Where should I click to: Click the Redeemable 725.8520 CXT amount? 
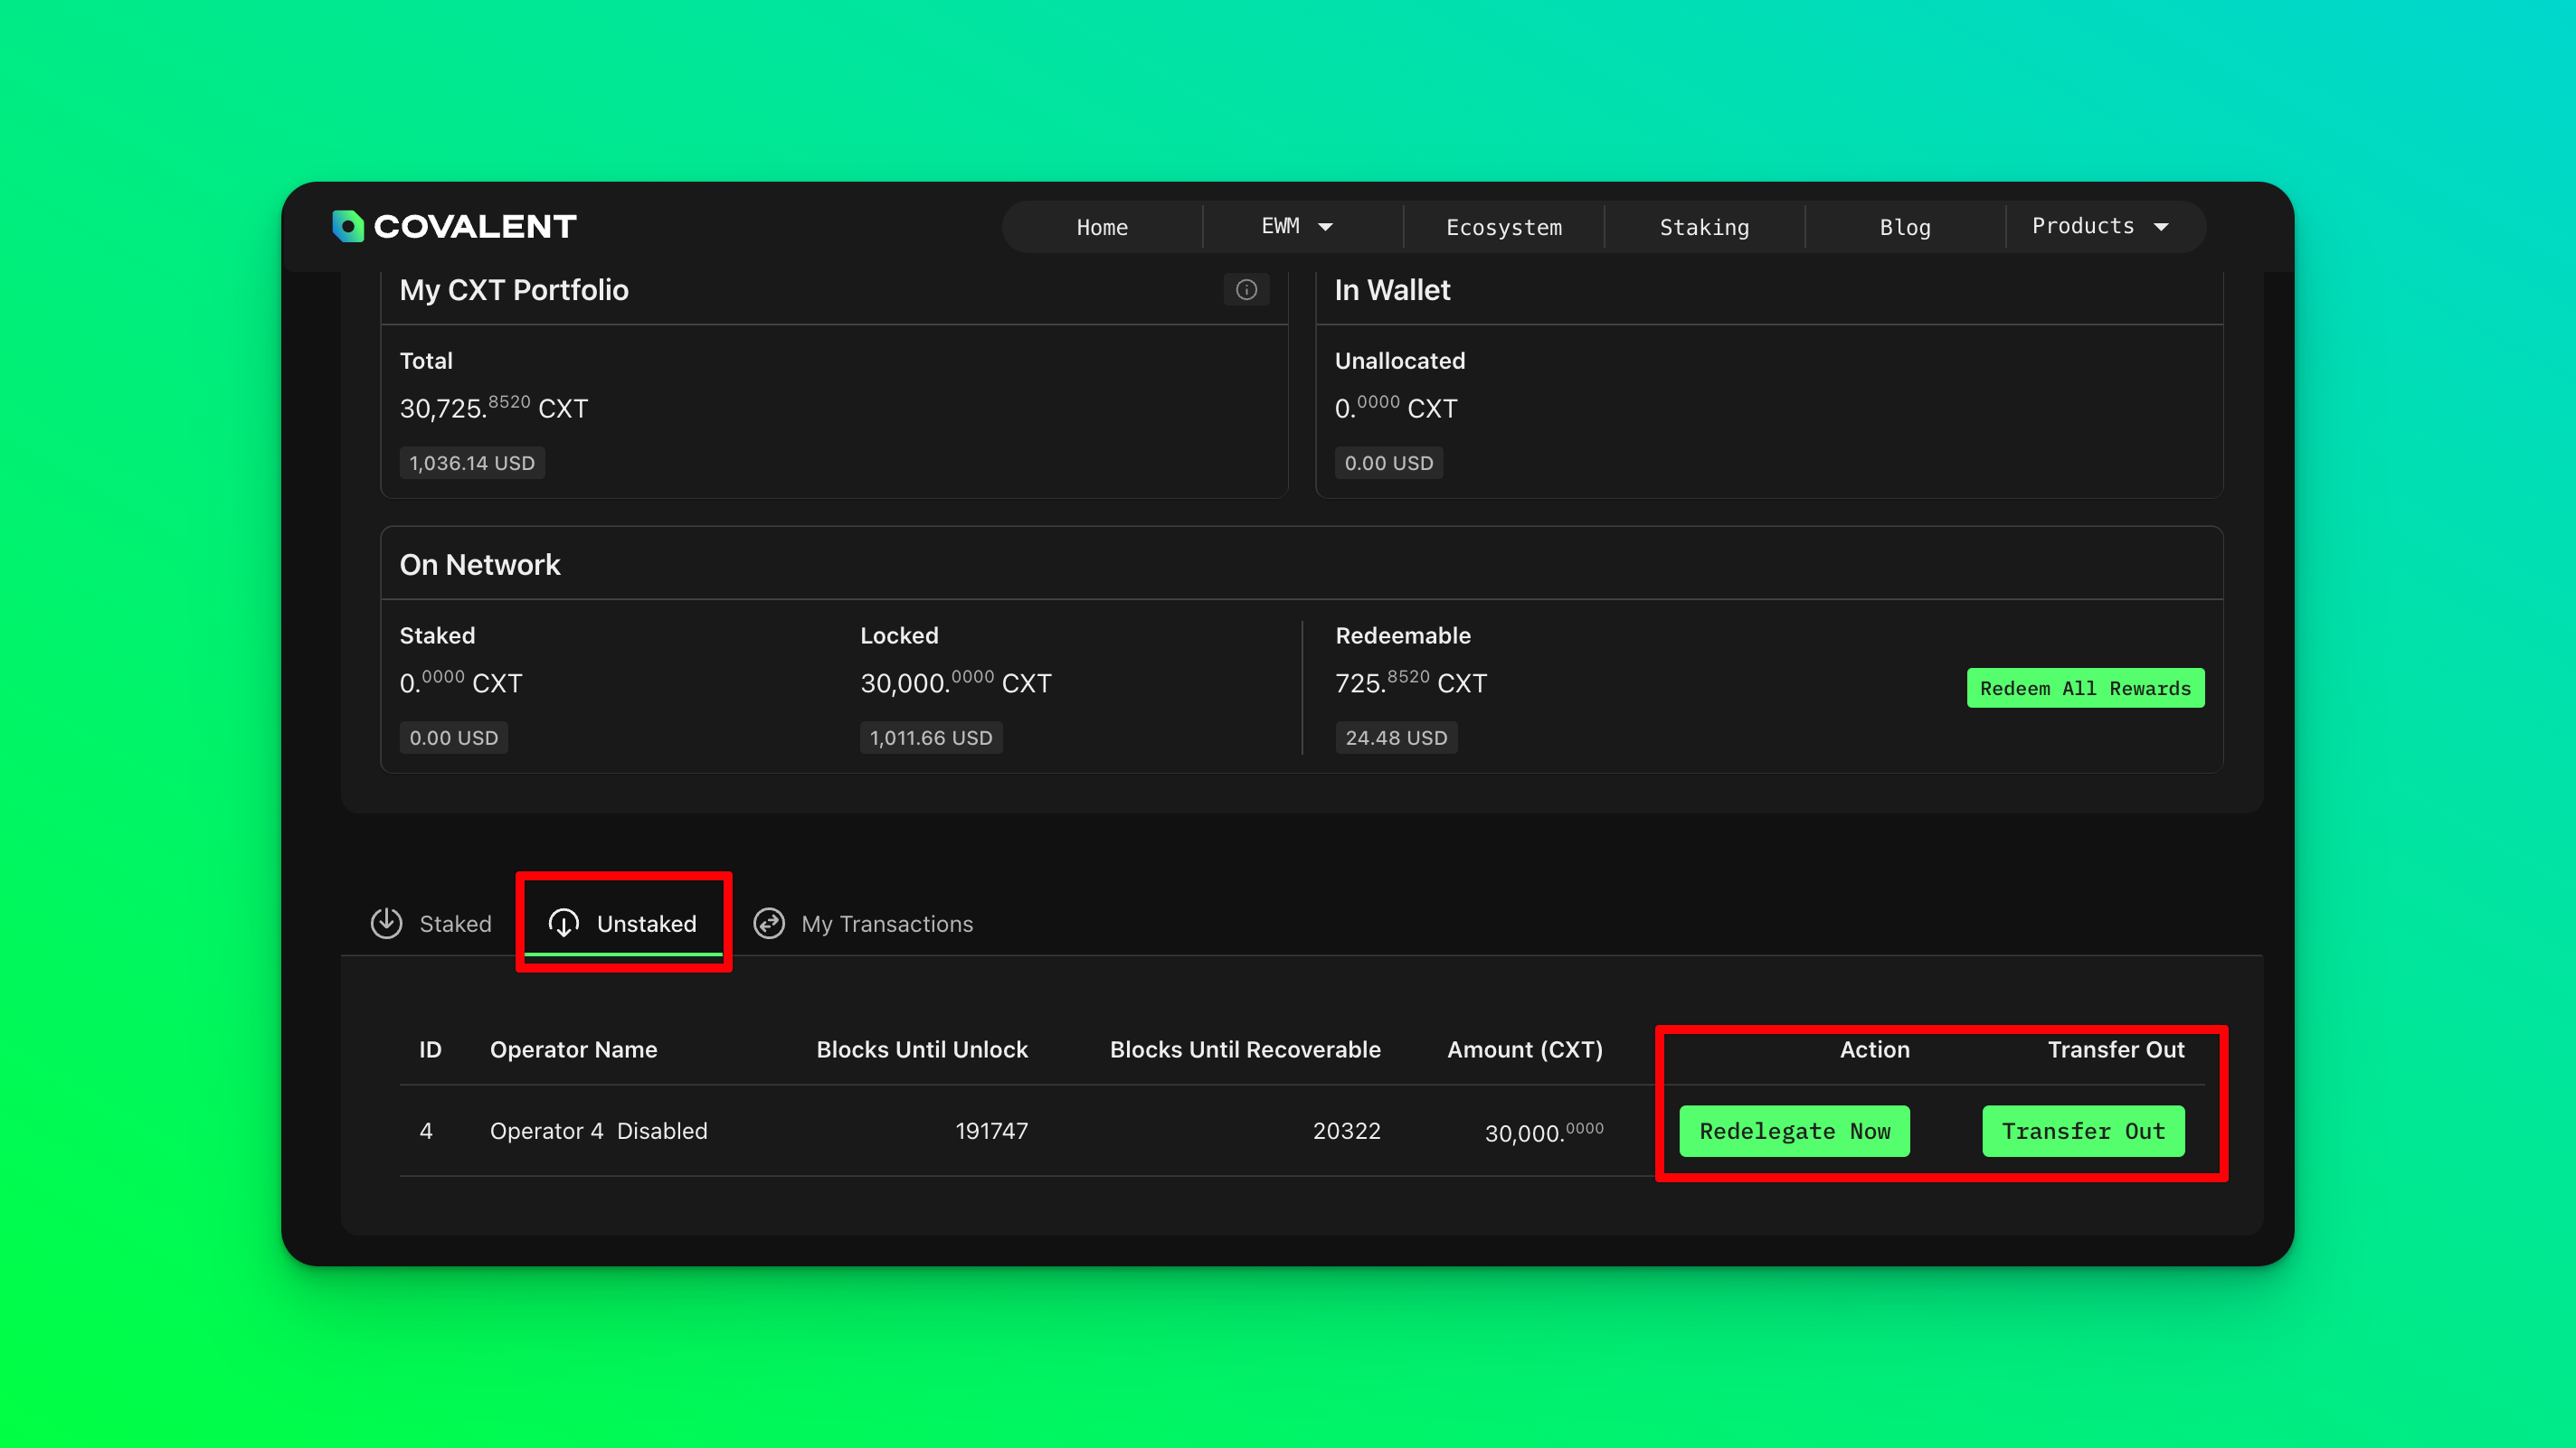pyautogui.click(x=1411, y=682)
